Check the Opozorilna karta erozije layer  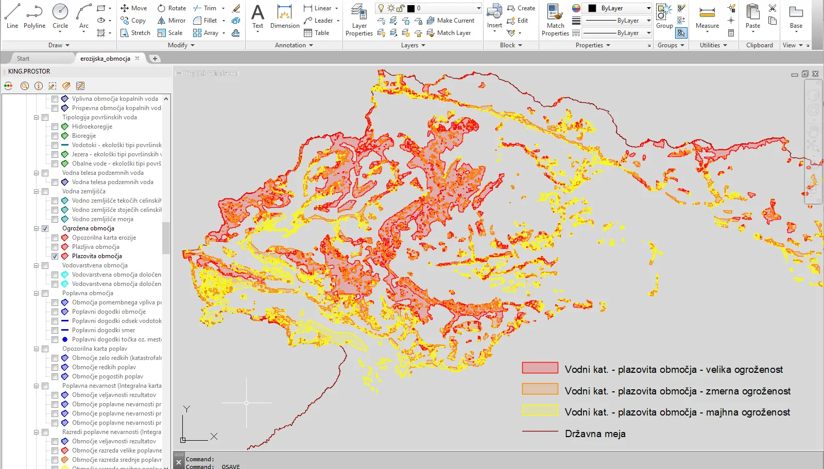tap(55, 238)
